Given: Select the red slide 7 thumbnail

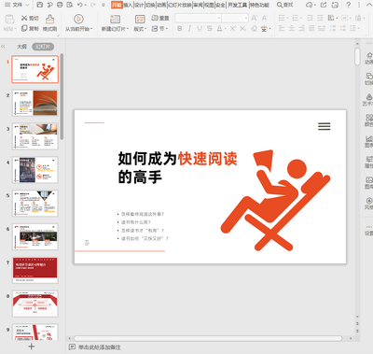Looking at the screenshot, I should tap(35, 270).
